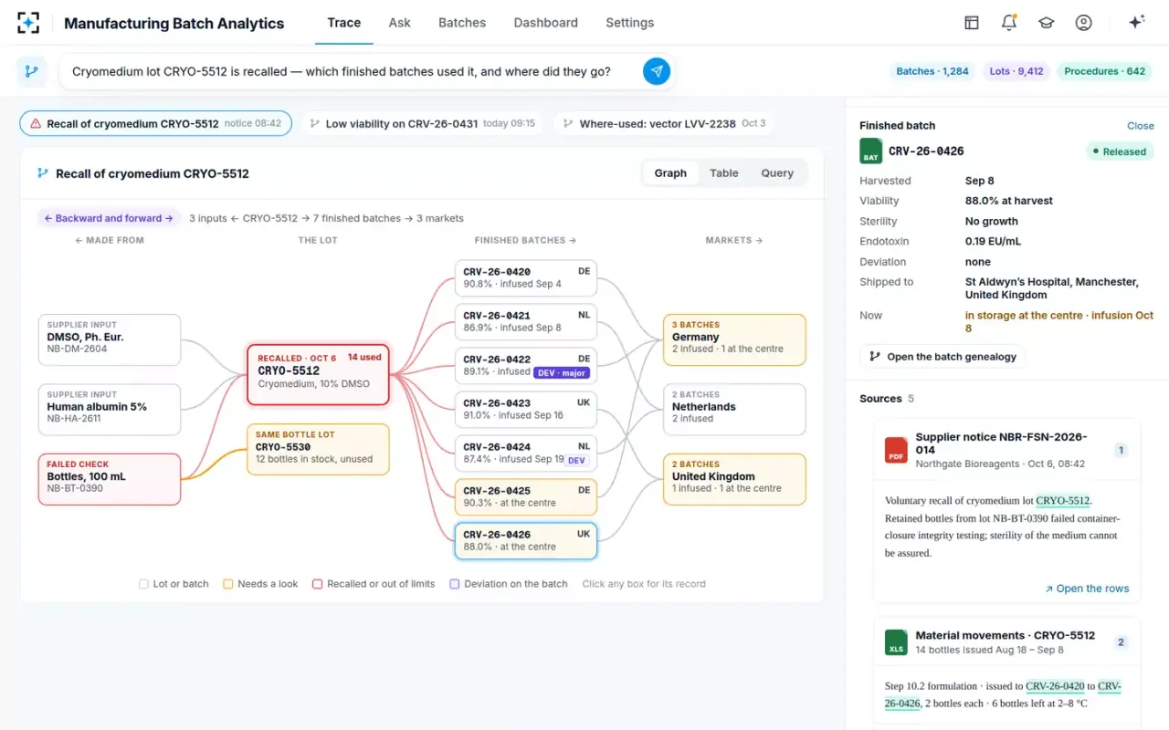1169x730 pixels.
Task: Click the Released status badge
Action: tap(1120, 151)
